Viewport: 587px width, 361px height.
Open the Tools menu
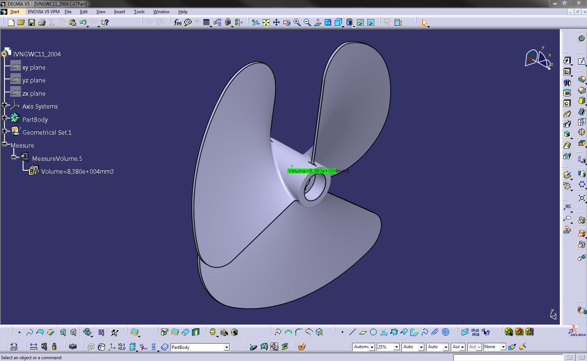[139, 12]
